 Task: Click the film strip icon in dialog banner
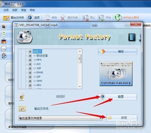(132, 37)
